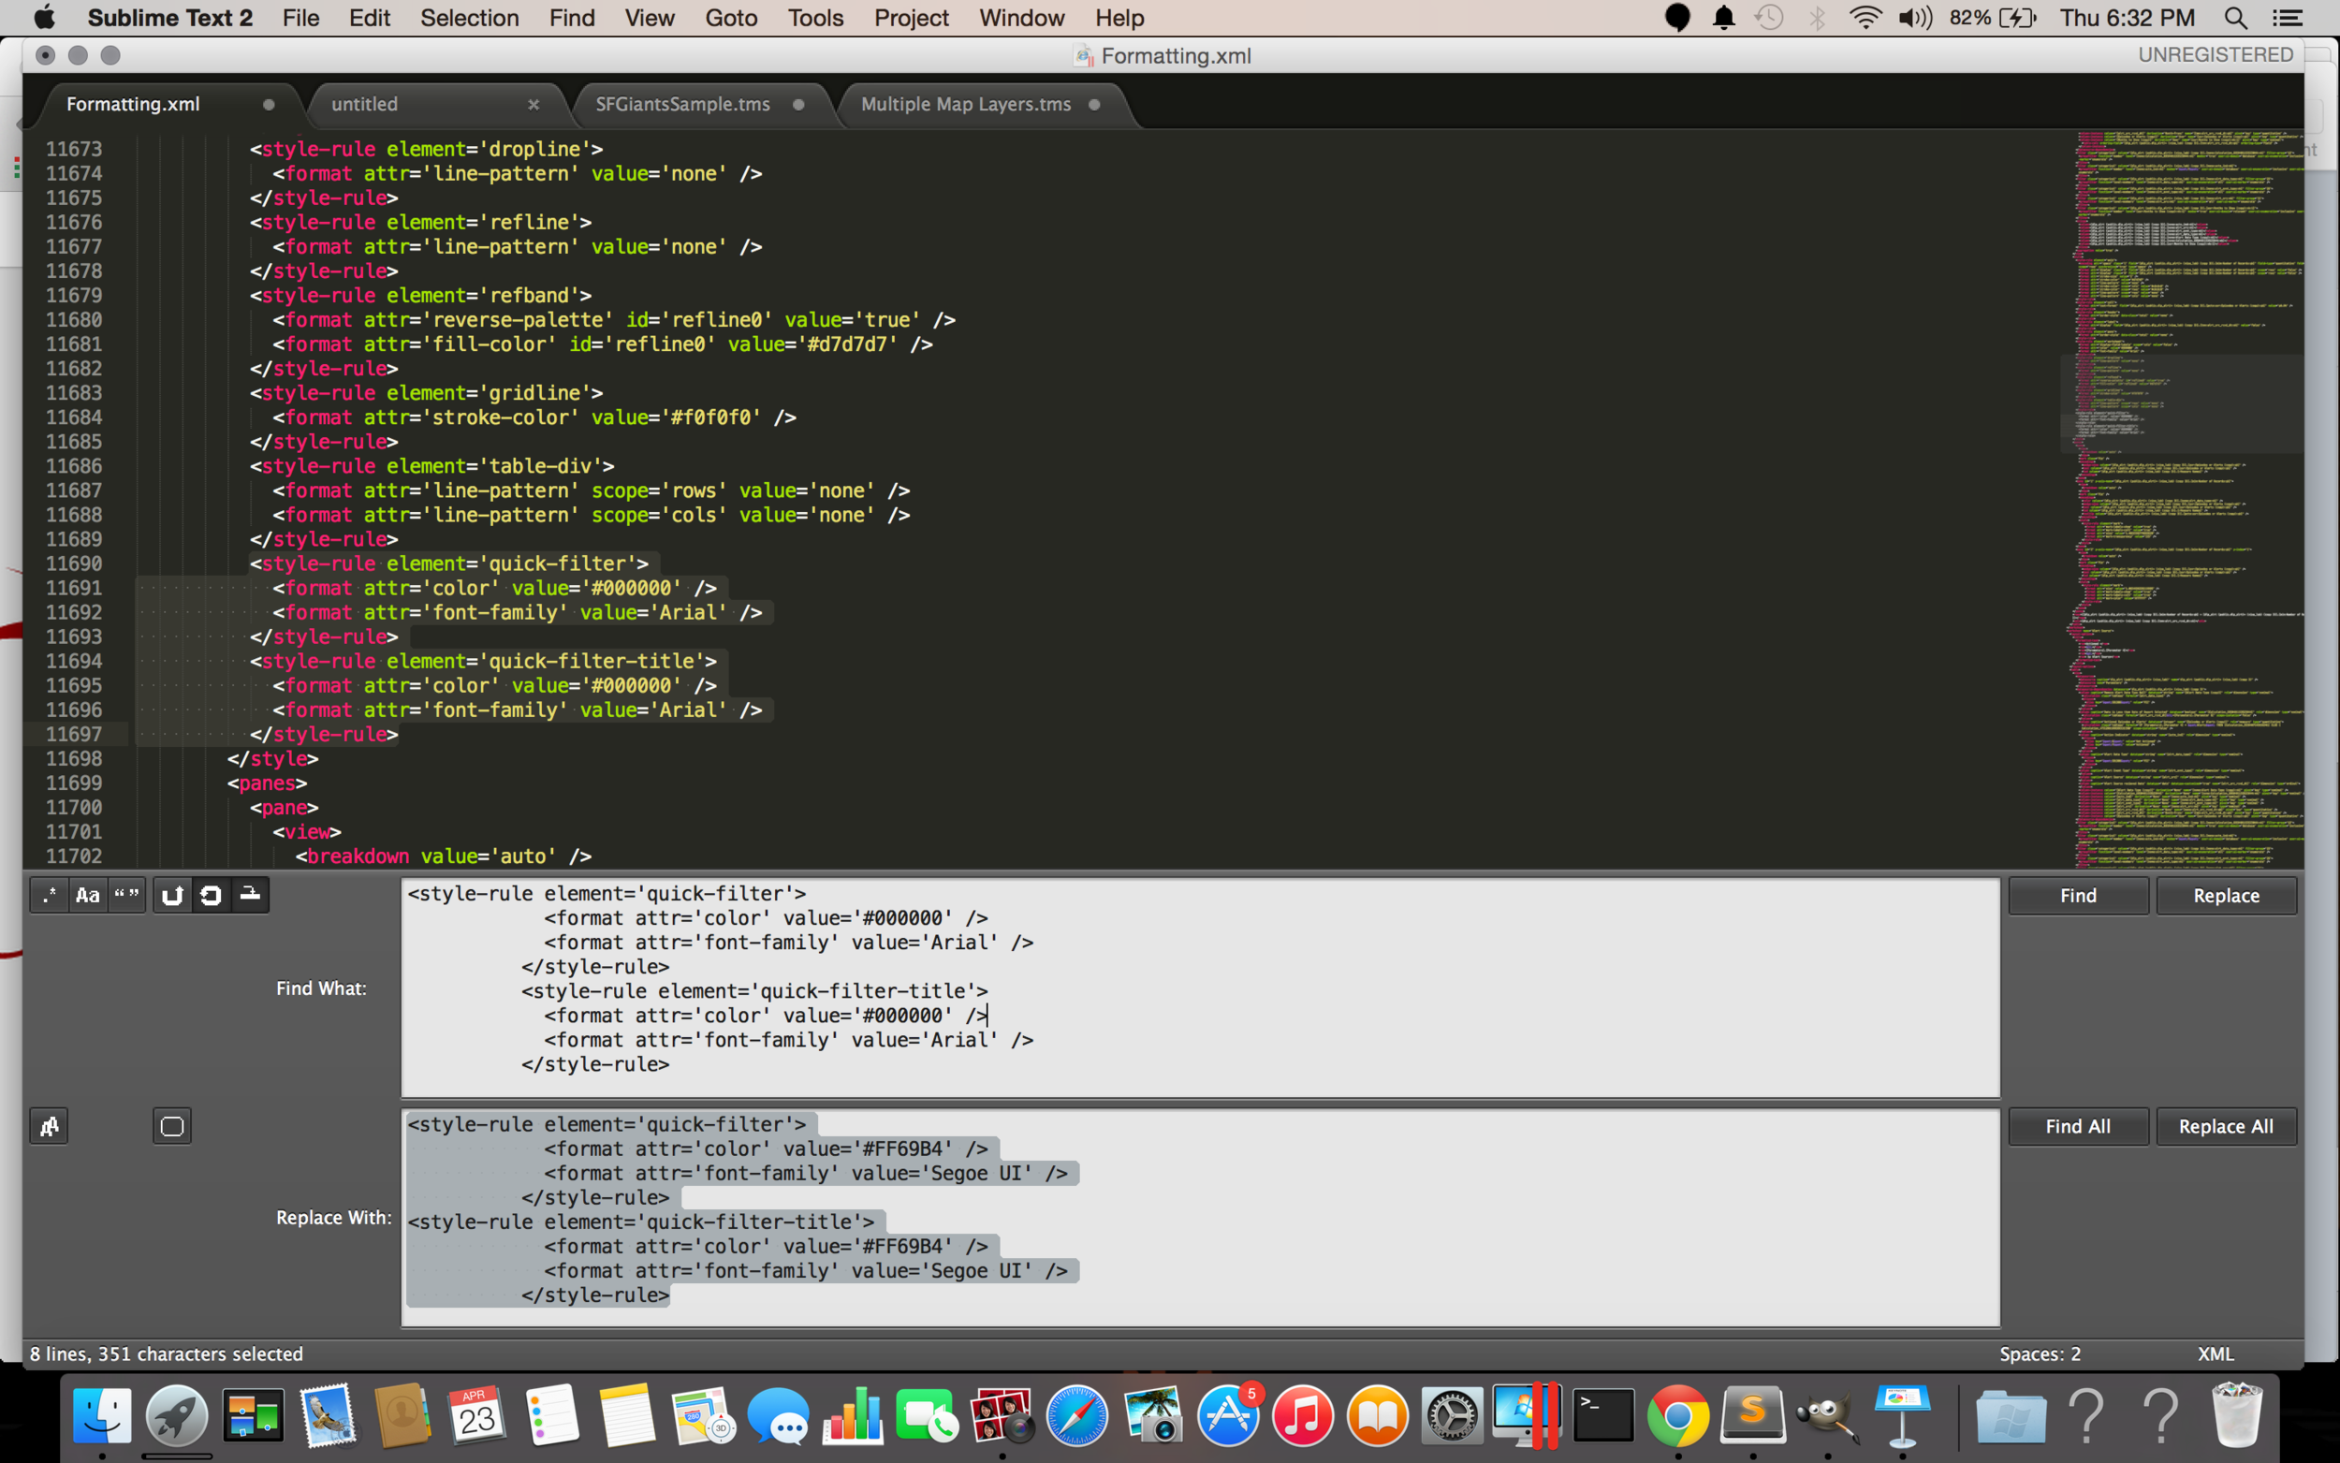Open the Help menu

click(1119, 18)
